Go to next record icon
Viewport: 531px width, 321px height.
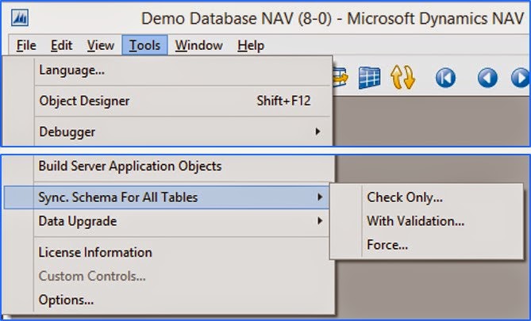(521, 78)
